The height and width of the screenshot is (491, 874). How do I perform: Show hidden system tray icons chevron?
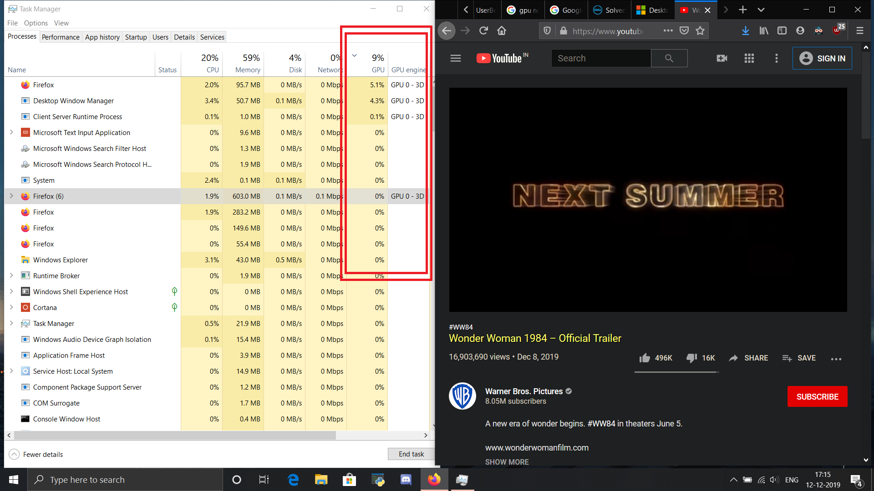pyautogui.click(x=733, y=480)
